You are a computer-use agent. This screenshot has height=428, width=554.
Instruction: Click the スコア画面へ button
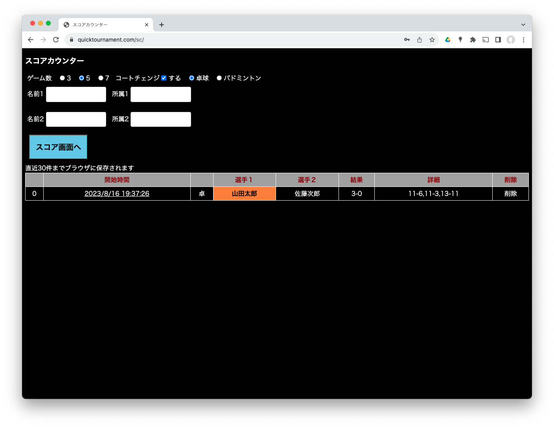coord(58,147)
